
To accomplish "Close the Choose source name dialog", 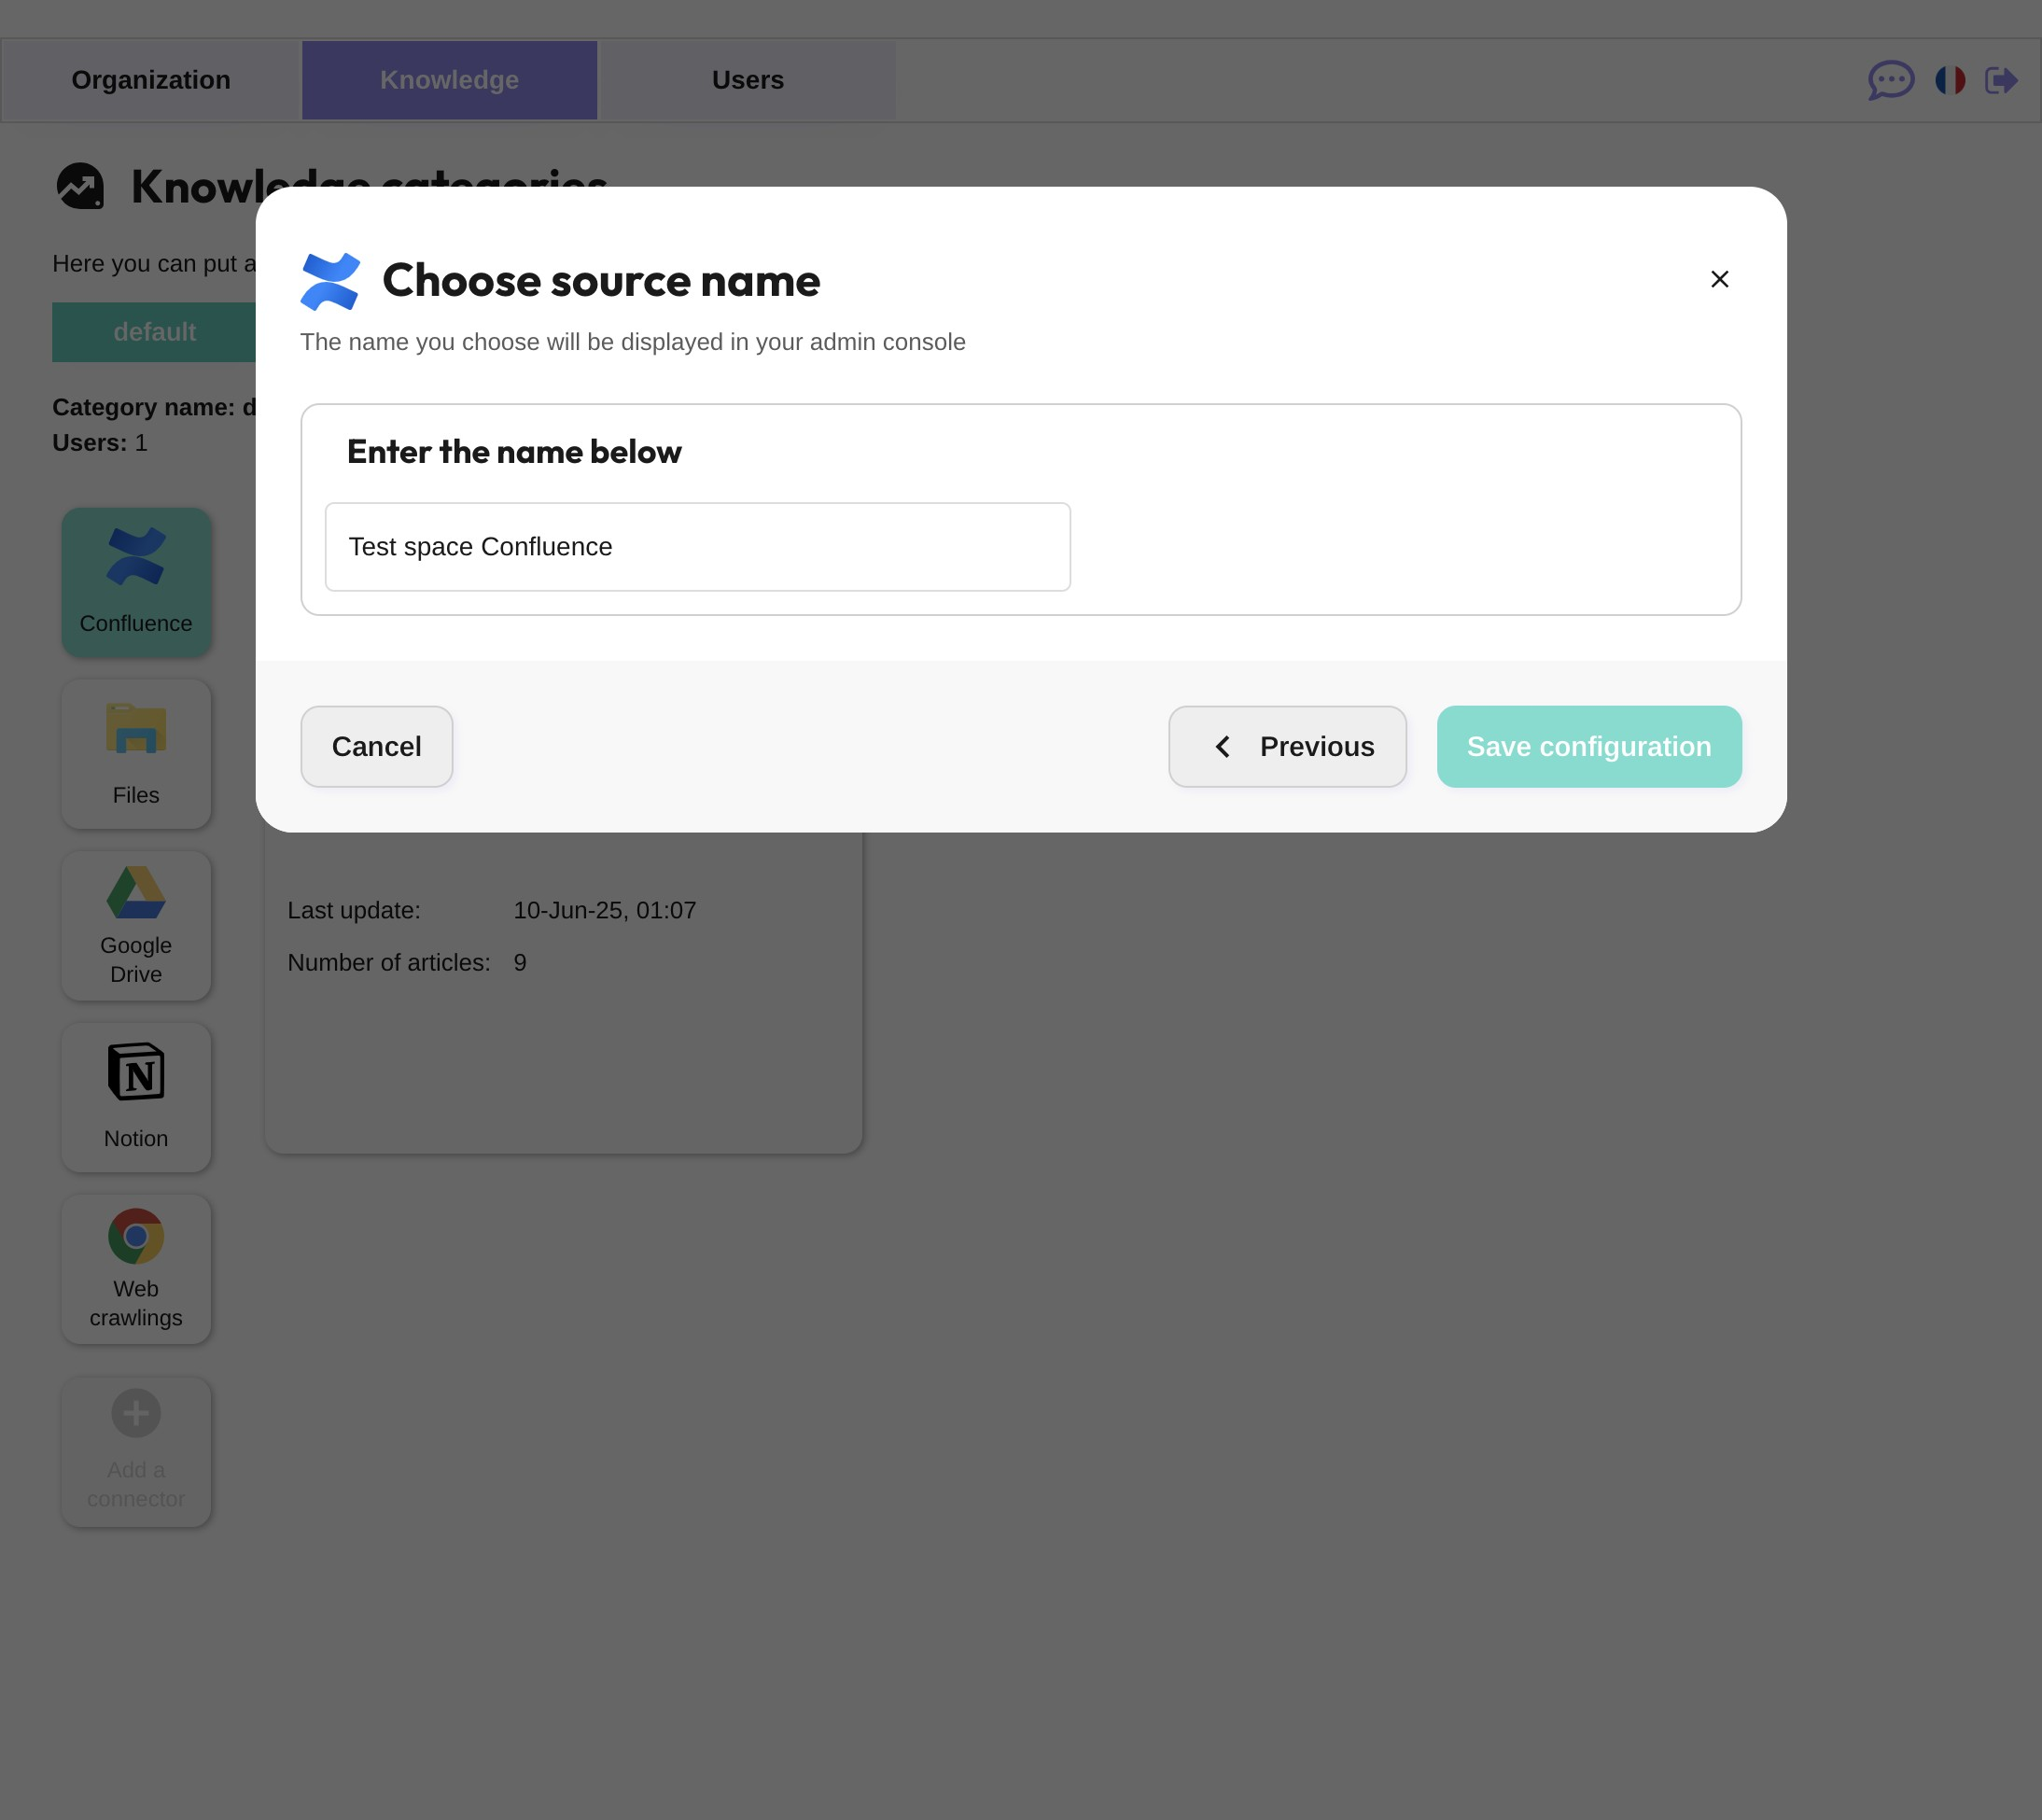I will pyautogui.click(x=1719, y=279).
